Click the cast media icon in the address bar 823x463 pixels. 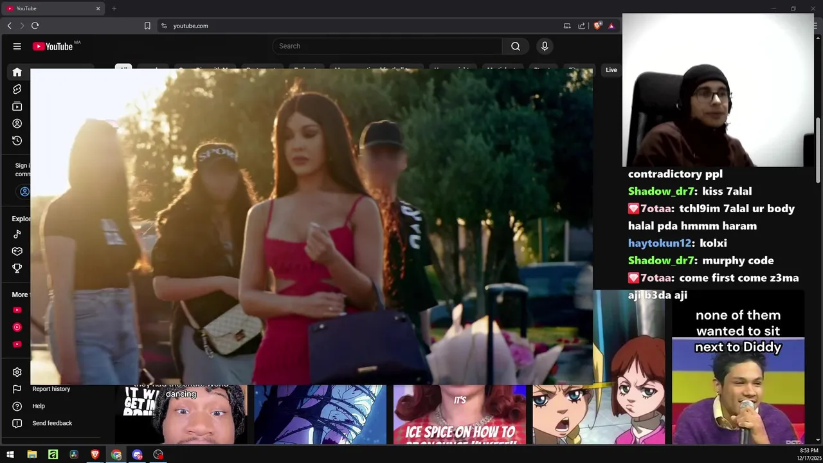tap(567, 26)
